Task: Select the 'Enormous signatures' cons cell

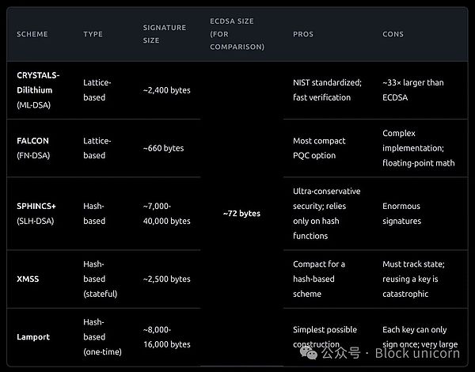Action: point(402,214)
